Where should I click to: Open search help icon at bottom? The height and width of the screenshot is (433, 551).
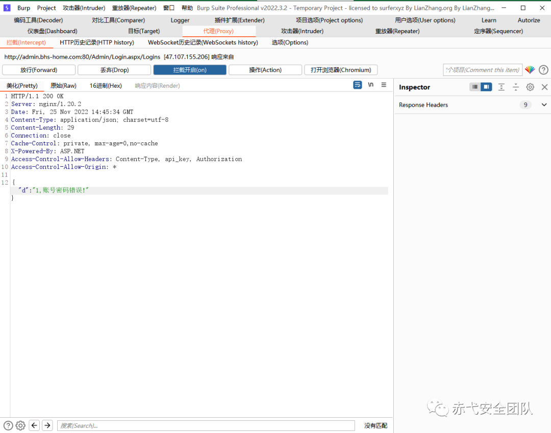8,426
